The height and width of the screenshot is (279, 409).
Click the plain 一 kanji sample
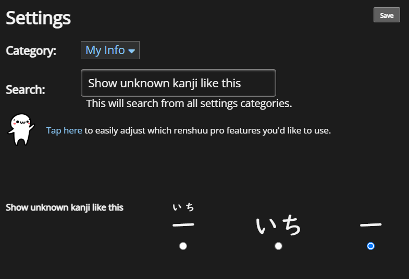(370, 225)
